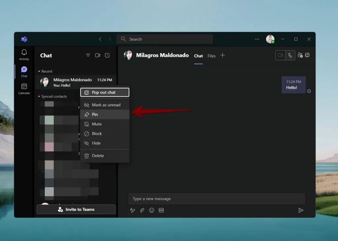Open the add participants icon

point(300,55)
